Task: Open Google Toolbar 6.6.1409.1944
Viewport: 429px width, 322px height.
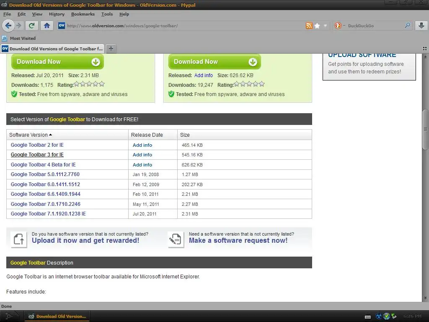Action: click(45, 194)
